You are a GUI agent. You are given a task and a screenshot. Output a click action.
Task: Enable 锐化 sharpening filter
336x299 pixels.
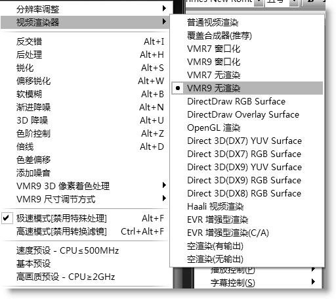(x=85, y=68)
